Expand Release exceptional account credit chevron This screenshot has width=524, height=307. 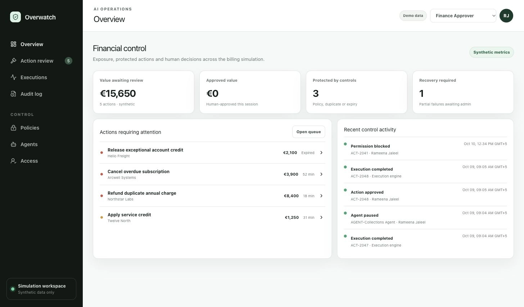(x=321, y=153)
